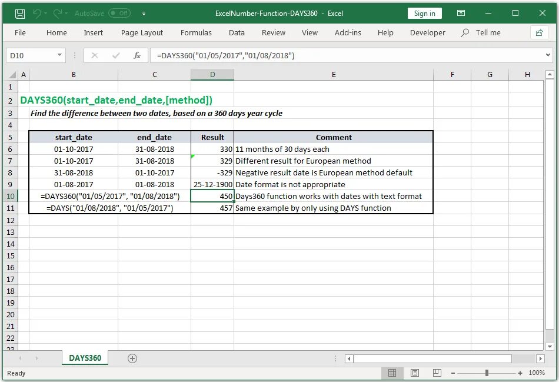Image resolution: width=559 pixels, height=382 pixels.
Task: Switch to the Insert tab
Action: click(94, 33)
